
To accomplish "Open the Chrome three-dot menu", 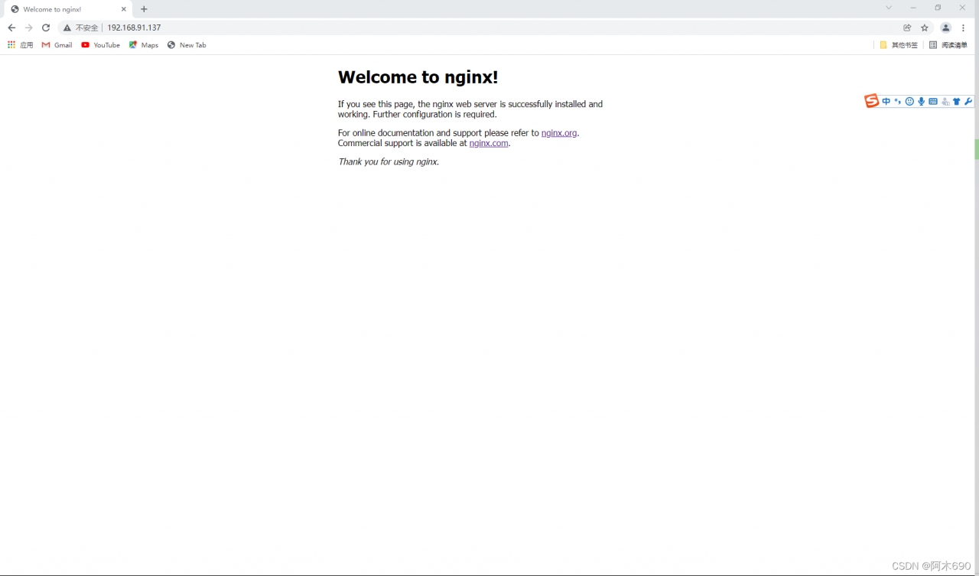I will coord(963,28).
